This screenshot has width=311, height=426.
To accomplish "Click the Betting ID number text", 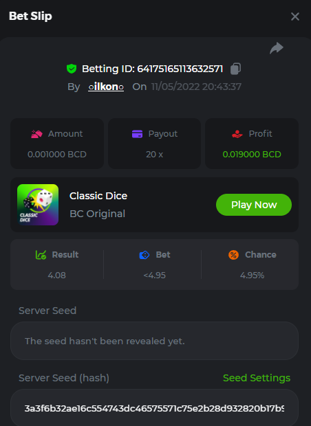I will click(x=180, y=69).
